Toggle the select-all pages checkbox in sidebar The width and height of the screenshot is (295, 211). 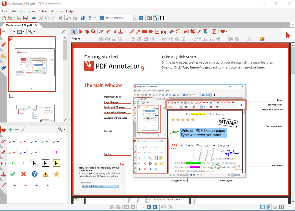click(x=4, y=33)
